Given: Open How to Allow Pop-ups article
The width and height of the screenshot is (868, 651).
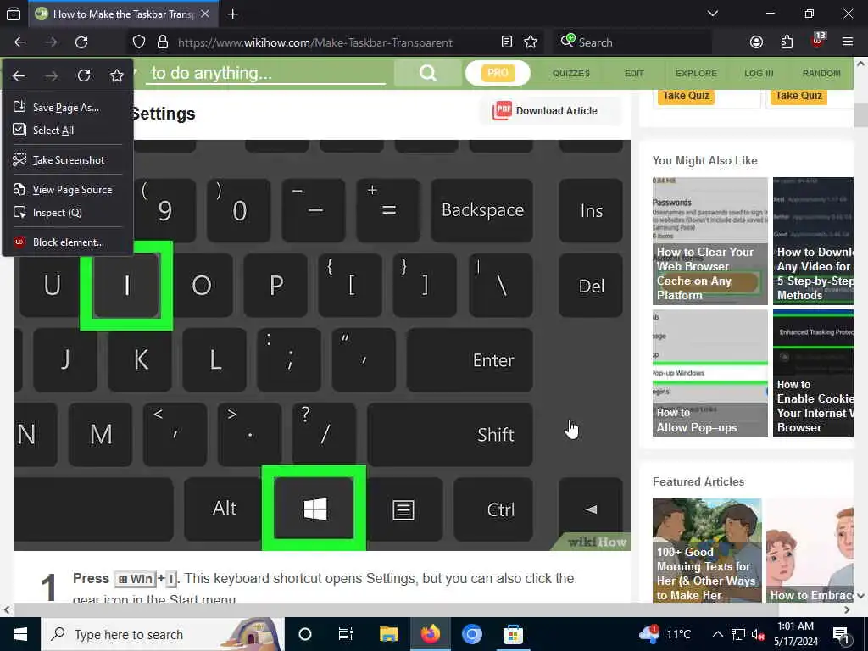Looking at the screenshot, I should click(x=709, y=373).
